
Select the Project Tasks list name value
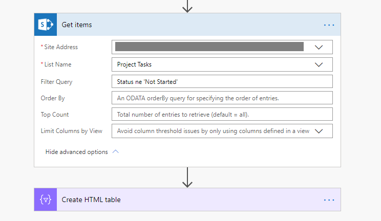134,64
